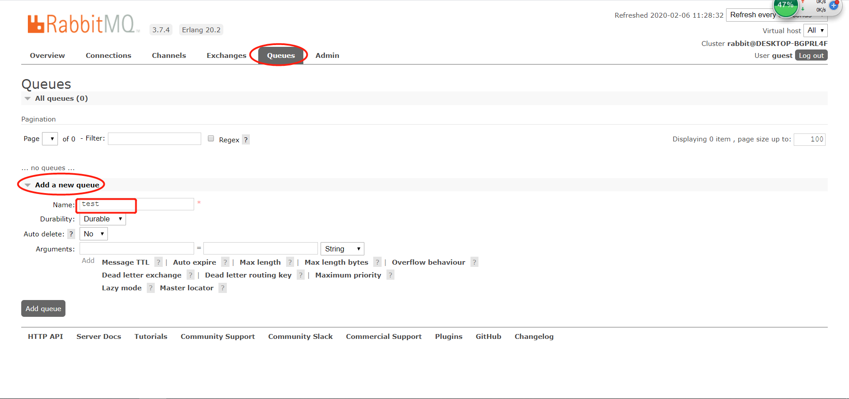Focus the Arguments key input field

point(137,248)
